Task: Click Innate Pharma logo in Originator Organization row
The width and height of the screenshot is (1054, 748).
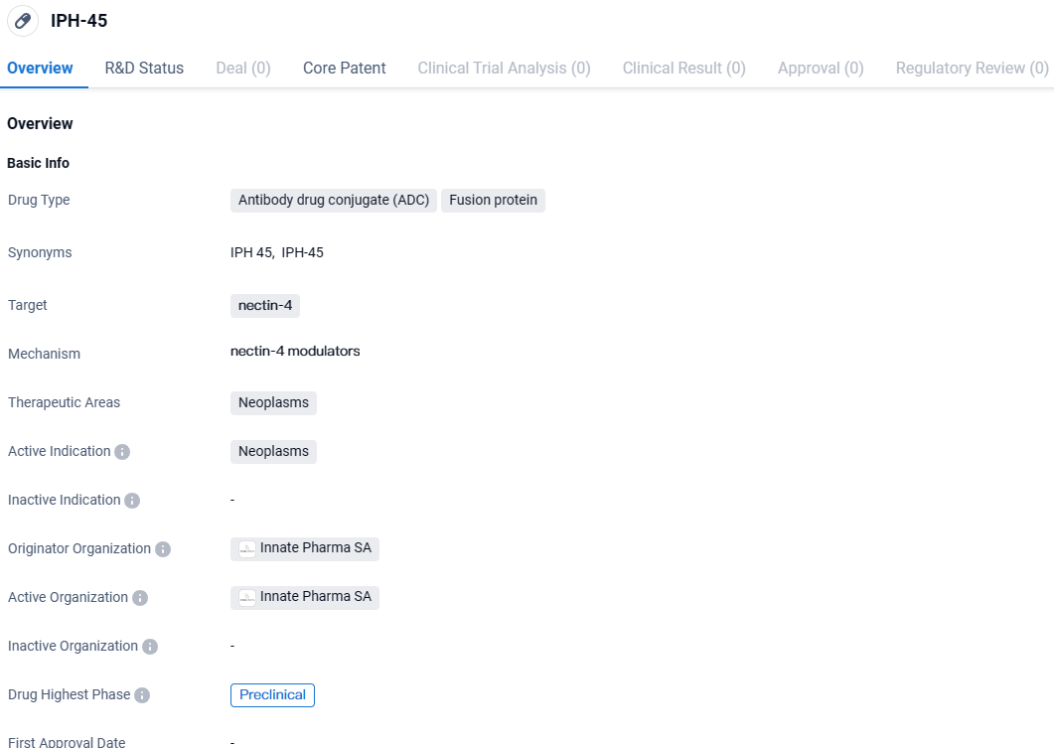Action: pyautogui.click(x=247, y=549)
